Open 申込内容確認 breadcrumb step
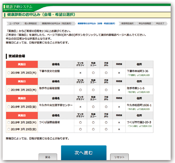175x163 pixels. [145, 23]
